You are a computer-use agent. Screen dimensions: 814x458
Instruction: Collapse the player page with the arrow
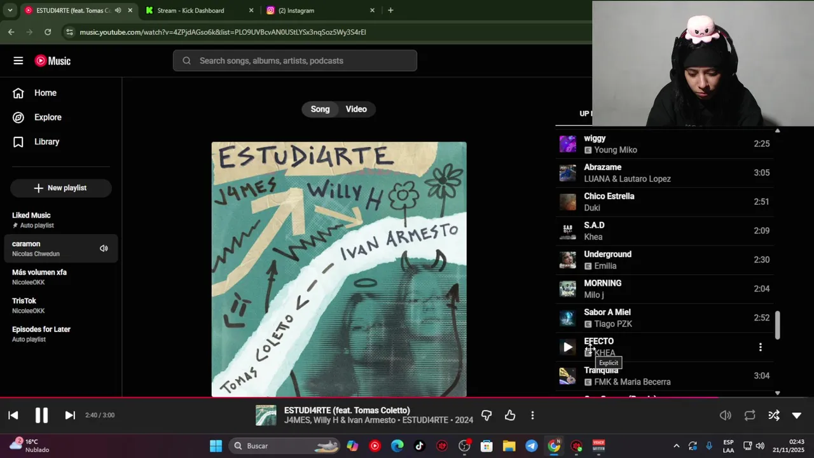coord(797,415)
